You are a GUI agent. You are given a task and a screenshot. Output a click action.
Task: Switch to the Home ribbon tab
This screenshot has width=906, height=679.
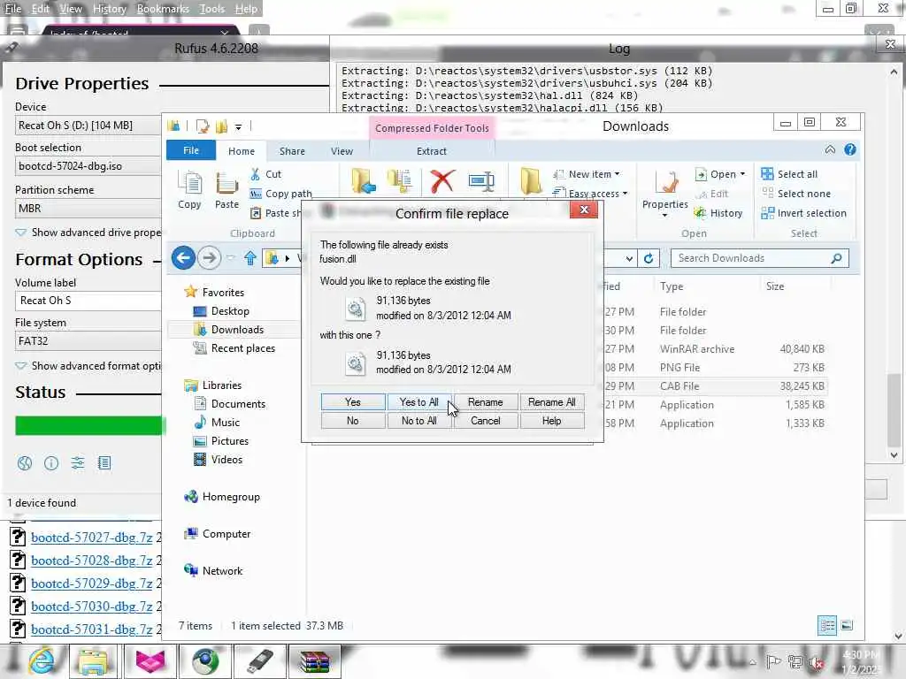[x=241, y=150]
